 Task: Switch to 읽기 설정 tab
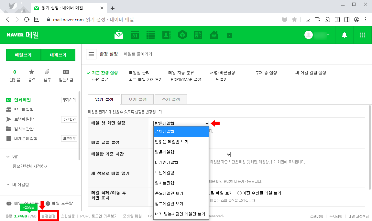(x=104, y=99)
